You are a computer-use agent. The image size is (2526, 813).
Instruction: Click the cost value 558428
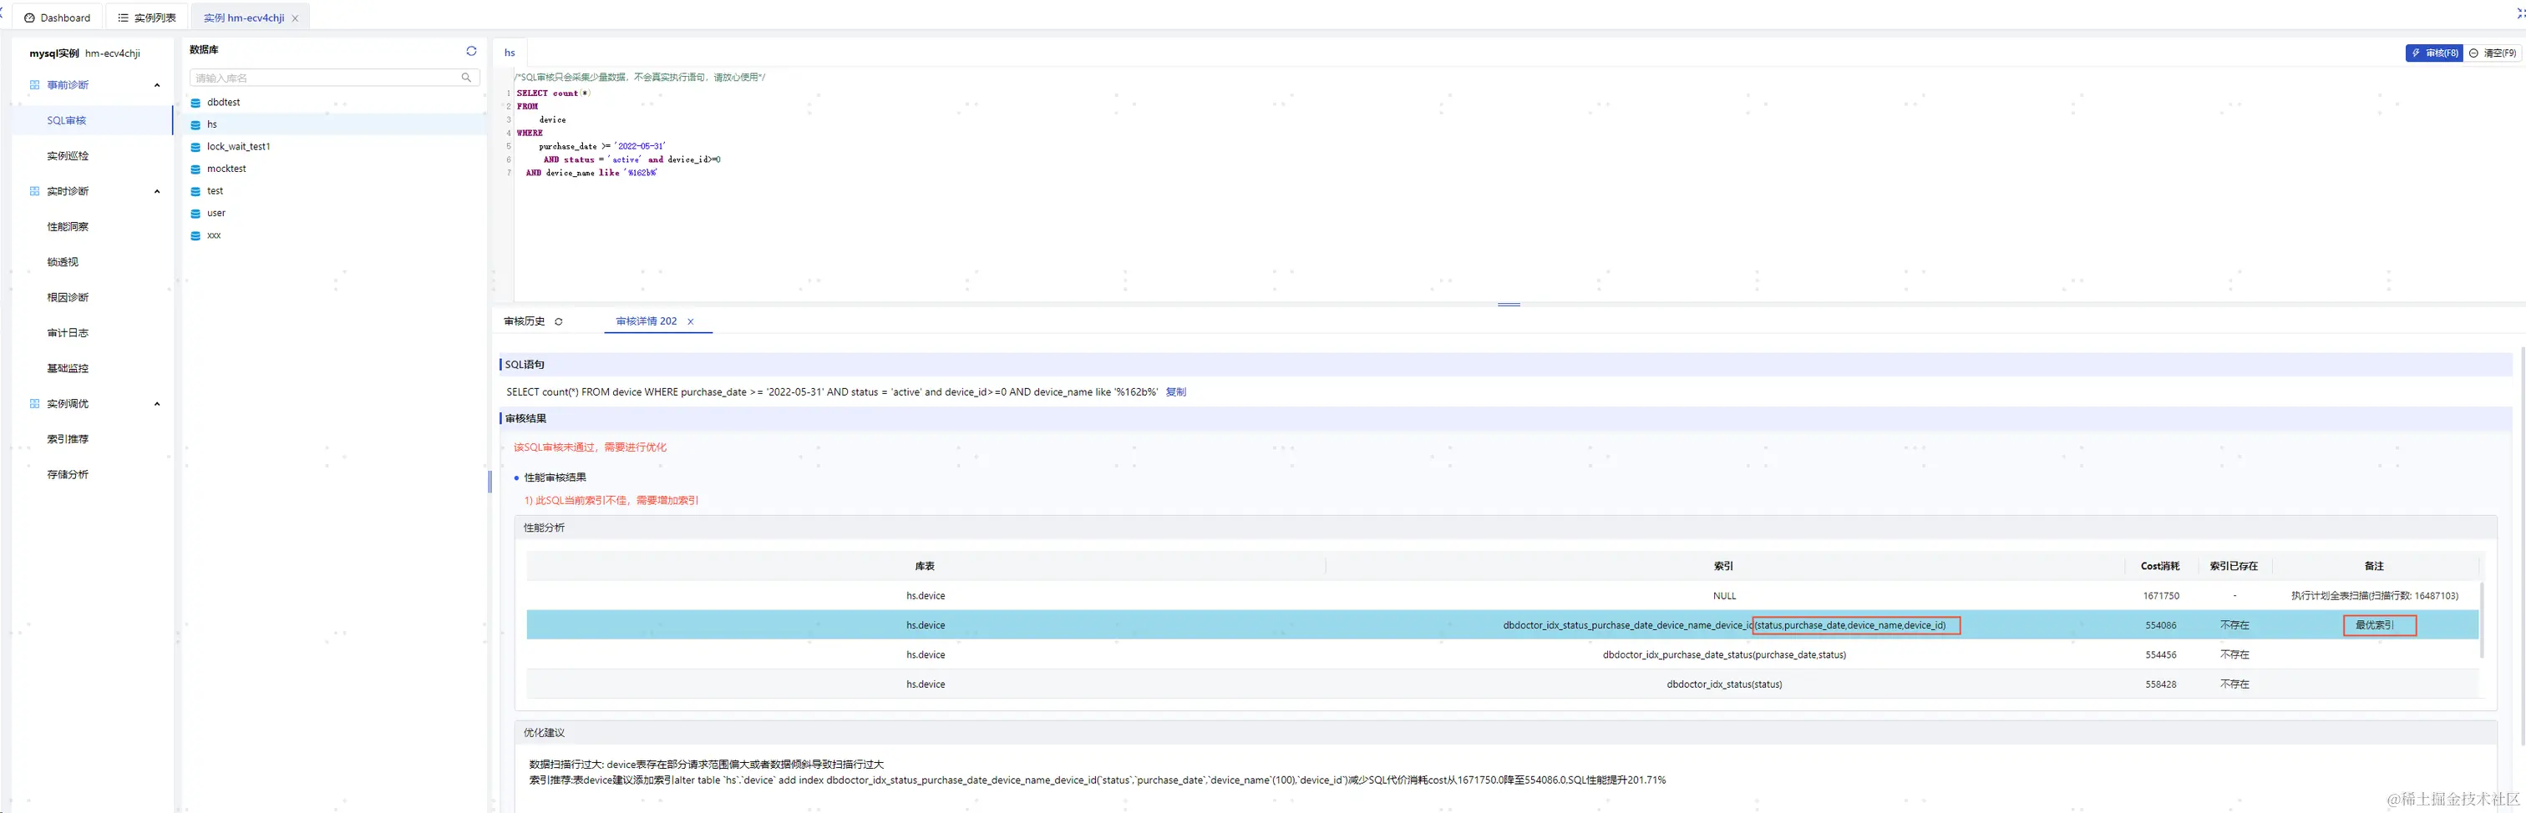point(2161,684)
